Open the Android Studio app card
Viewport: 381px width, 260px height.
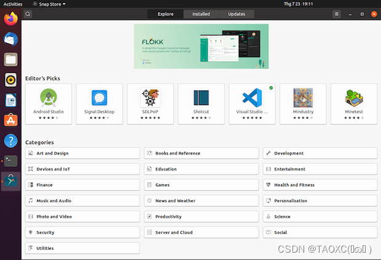(49, 104)
